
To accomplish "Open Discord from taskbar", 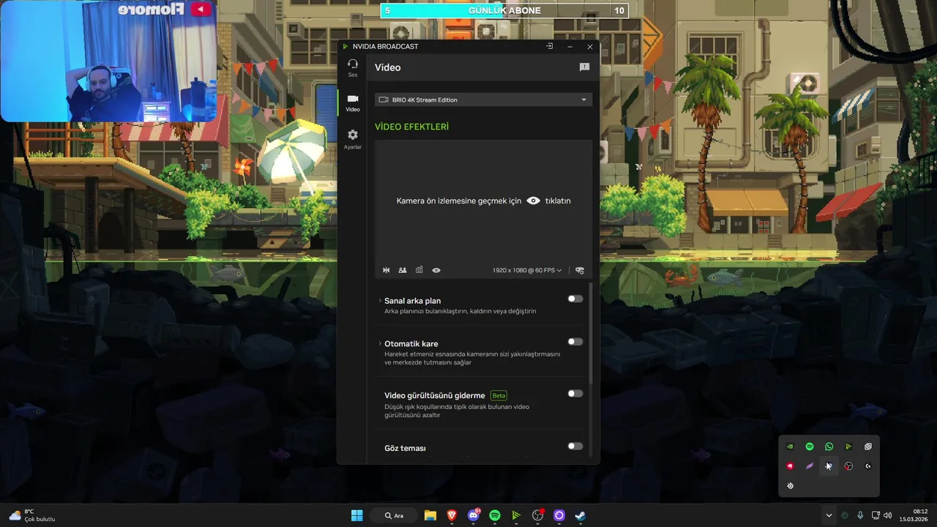I will tap(474, 515).
